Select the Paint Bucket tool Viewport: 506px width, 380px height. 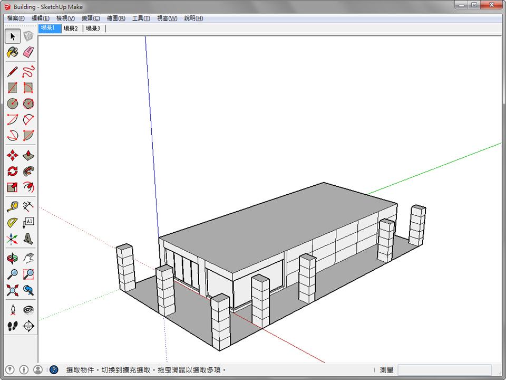[13, 52]
